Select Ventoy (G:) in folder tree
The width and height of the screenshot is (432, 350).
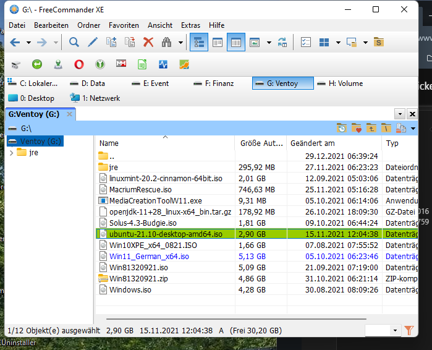point(35,141)
